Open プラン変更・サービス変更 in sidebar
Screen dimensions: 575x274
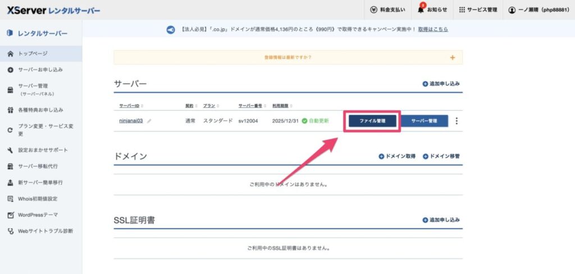pos(41,130)
